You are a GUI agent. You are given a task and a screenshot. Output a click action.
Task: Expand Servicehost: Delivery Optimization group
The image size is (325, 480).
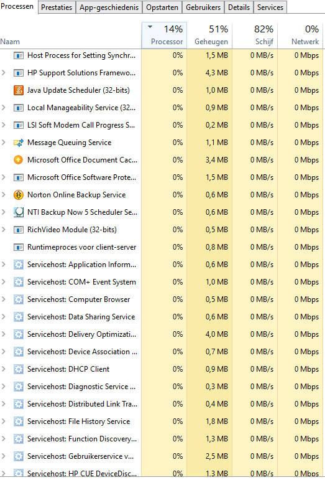[4, 334]
